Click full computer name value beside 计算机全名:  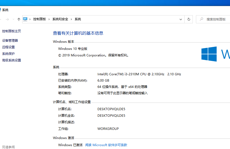(111, 116)
